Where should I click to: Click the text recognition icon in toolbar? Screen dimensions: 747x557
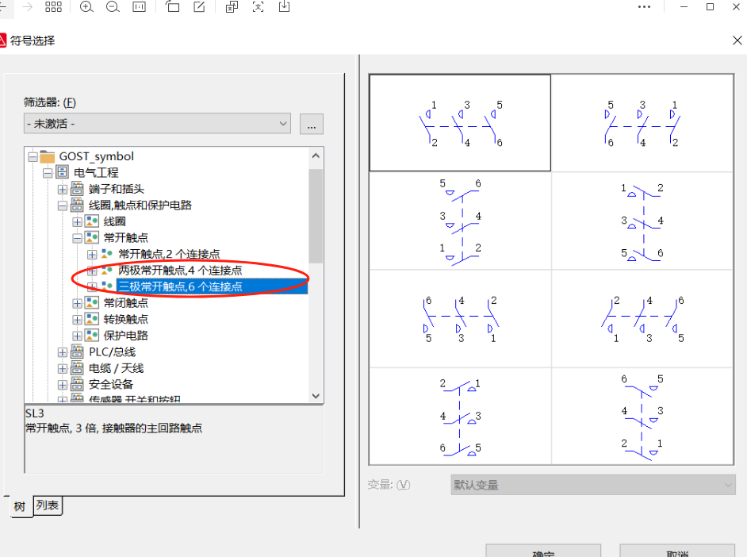click(x=258, y=7)
